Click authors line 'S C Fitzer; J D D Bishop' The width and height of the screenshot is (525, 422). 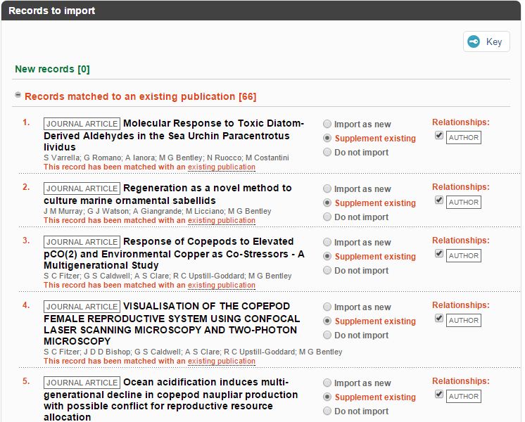tap(193, 352)
